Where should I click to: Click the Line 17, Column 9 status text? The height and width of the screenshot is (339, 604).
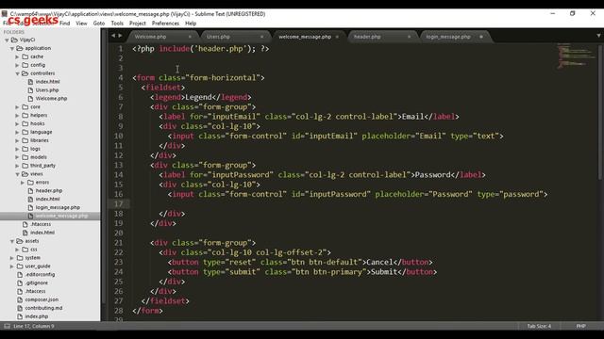coord(34,326)
